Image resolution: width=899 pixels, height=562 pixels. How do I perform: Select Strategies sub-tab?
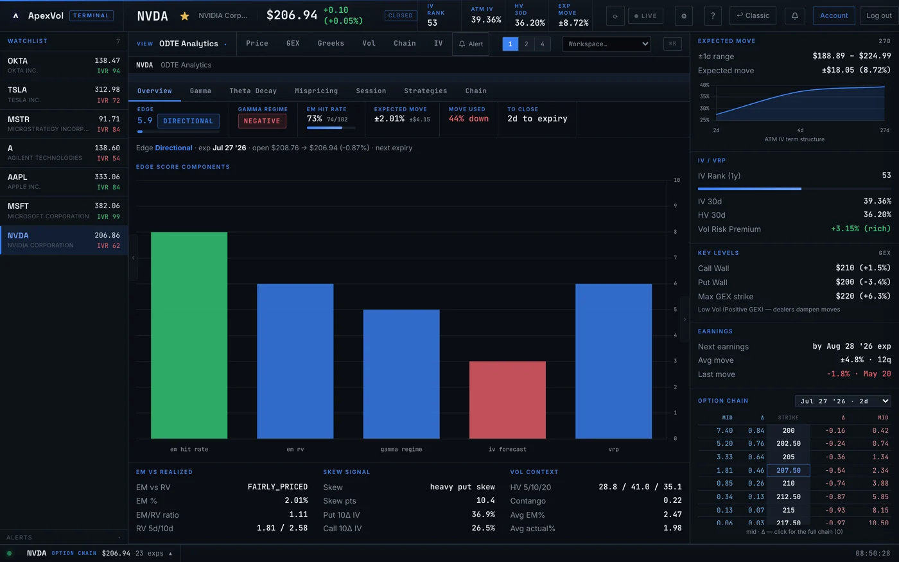(425, 91)
